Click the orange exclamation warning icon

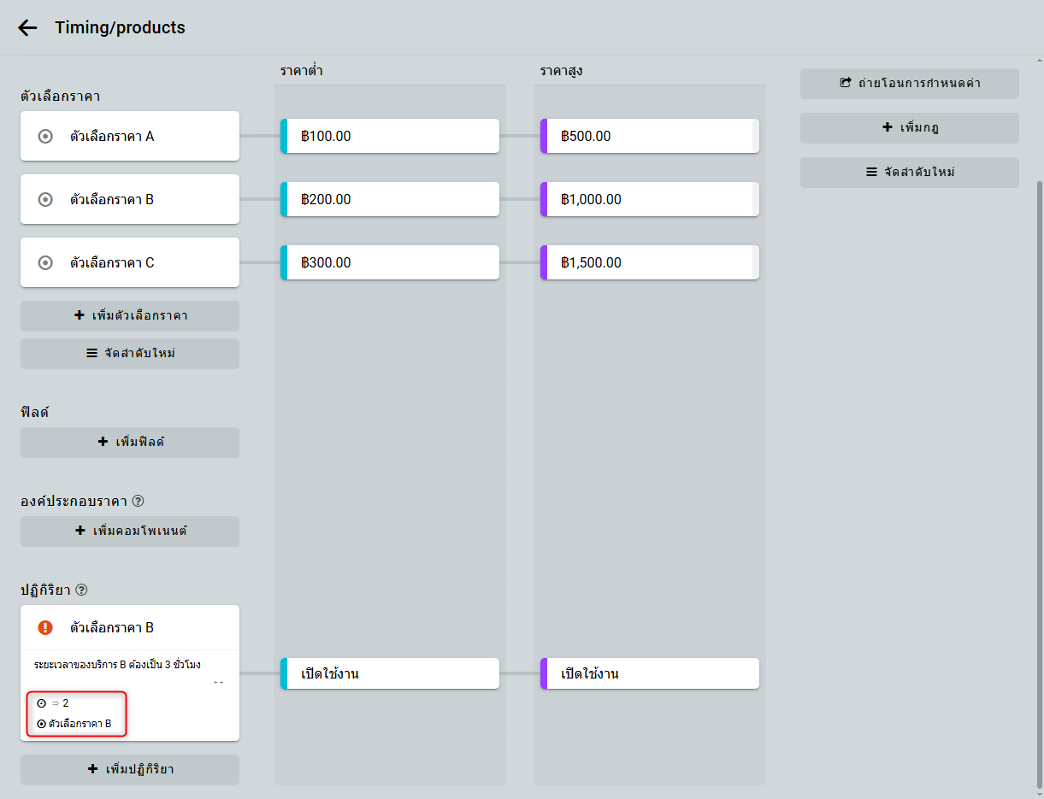(x=46, y=627)
